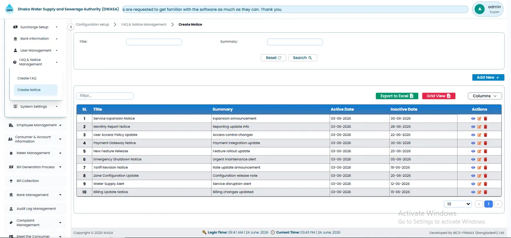Screen dimensions: 511x238
Task: View the Zone Configuration Update notice
Action: [x=473, y=176]
